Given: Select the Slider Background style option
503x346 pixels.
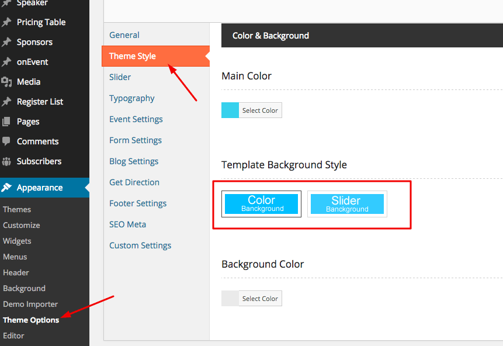Looking at the screenshot, I should pyautogui.click(x=347, y=204).
